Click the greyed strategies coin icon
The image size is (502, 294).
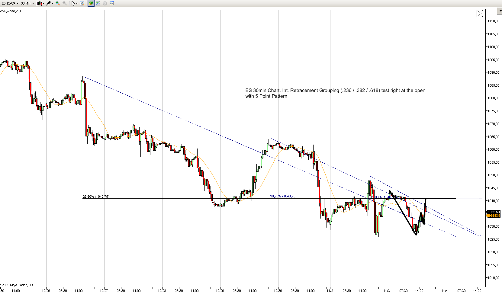105,3
